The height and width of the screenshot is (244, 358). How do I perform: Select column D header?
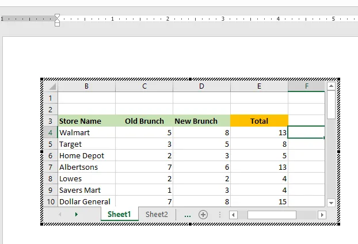(201, 86)
